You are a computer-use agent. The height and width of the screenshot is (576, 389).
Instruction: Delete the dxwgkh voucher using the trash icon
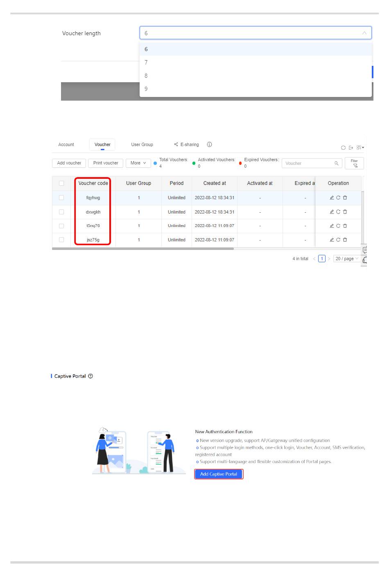pyautogui.click(x=345, y=212)
